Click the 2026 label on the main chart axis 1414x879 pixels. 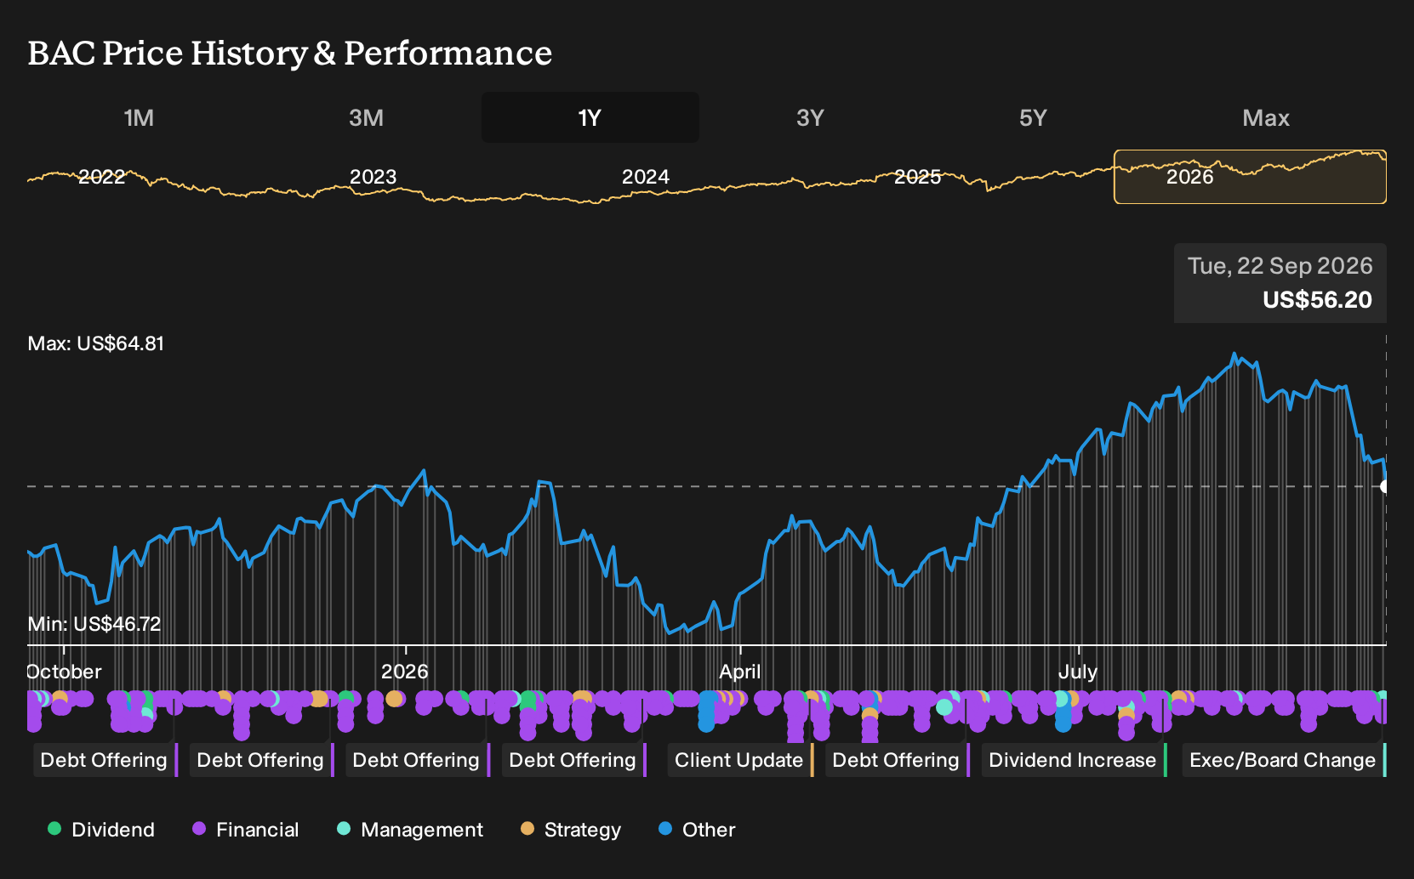point(405,672)
